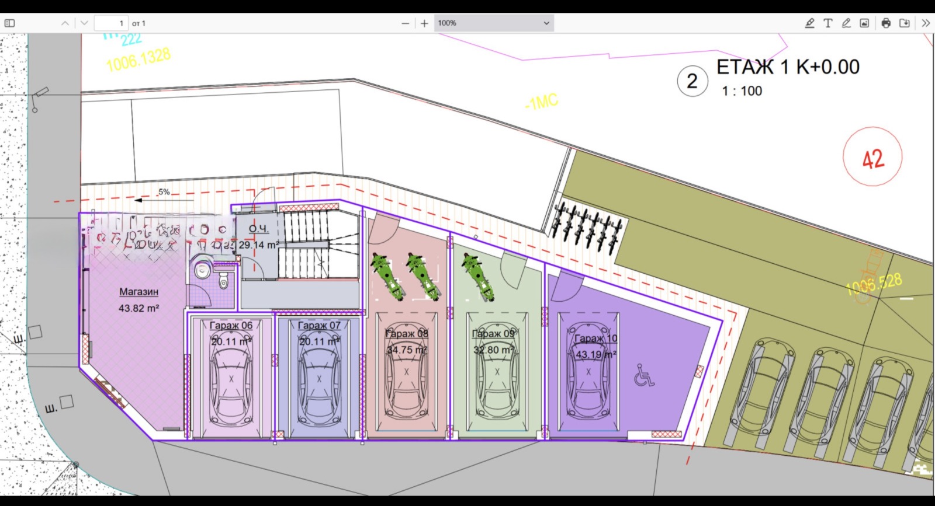Select the Draw pencil tool
Image resolution: width=935 pixels, height=506 pixels.
pos(846,23)
